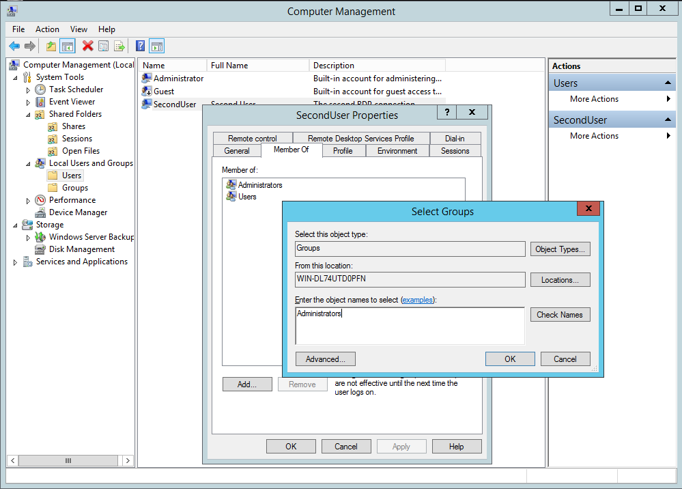Collapse the SecondUser section in Actions pane
The width and height of the screenshot is (682, 489).
click(x=668, y=120)
